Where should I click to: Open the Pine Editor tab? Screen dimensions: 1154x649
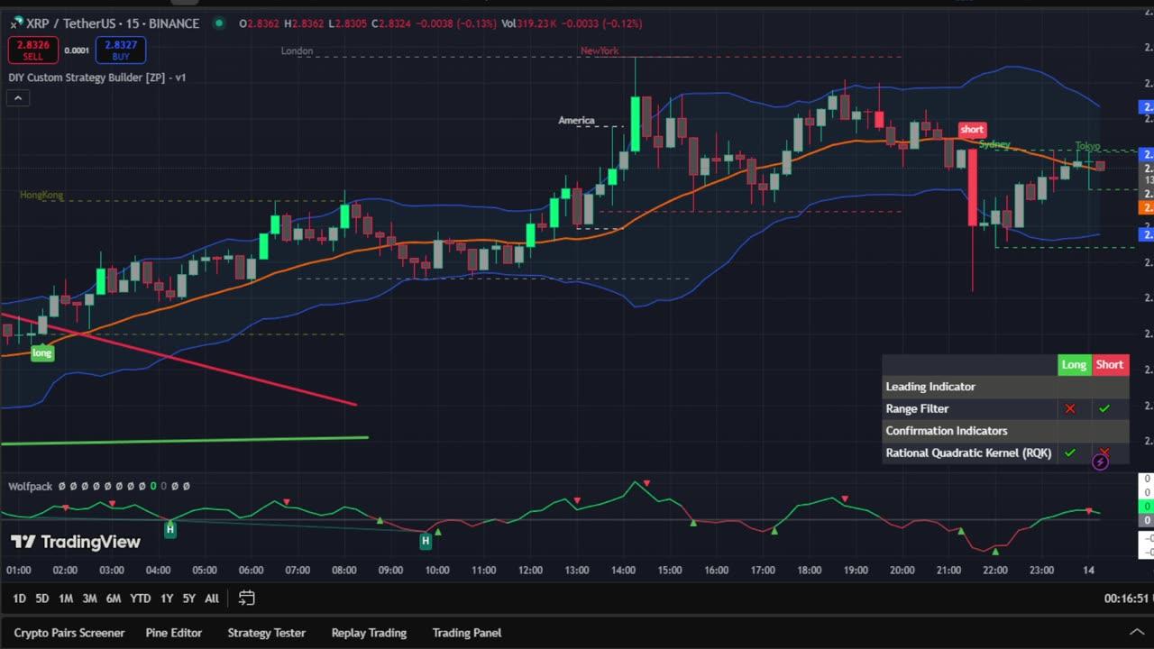174,633
